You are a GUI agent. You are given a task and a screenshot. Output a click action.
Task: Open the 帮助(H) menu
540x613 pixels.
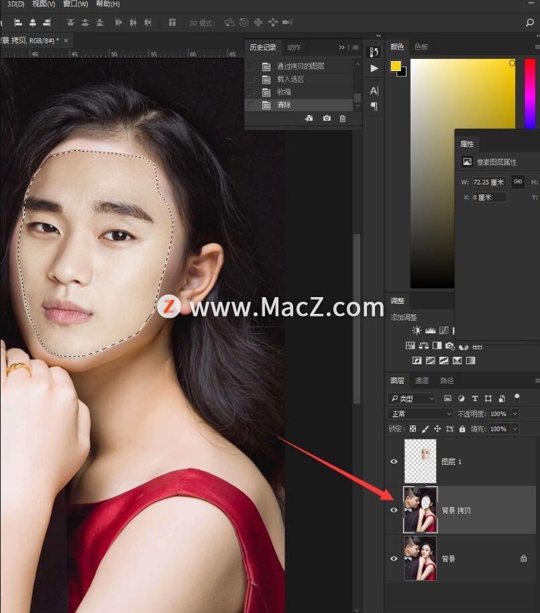click(108, 4)
